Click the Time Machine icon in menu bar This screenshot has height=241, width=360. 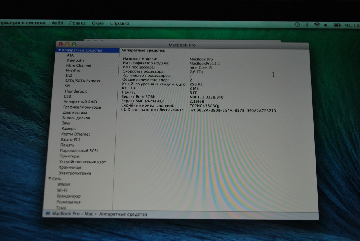pos(297,25)
